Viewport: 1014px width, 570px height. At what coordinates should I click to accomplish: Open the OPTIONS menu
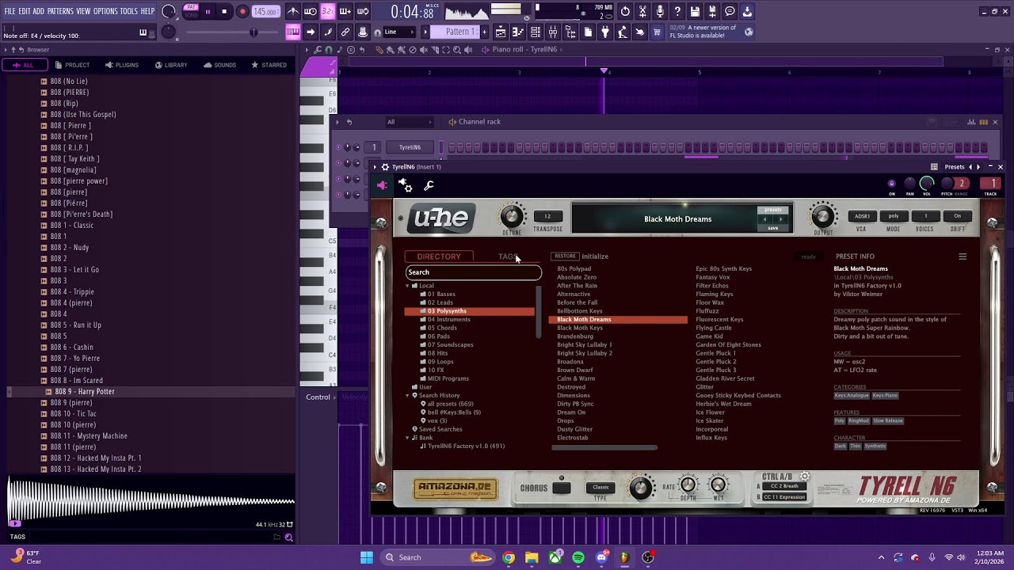[105, 11]
